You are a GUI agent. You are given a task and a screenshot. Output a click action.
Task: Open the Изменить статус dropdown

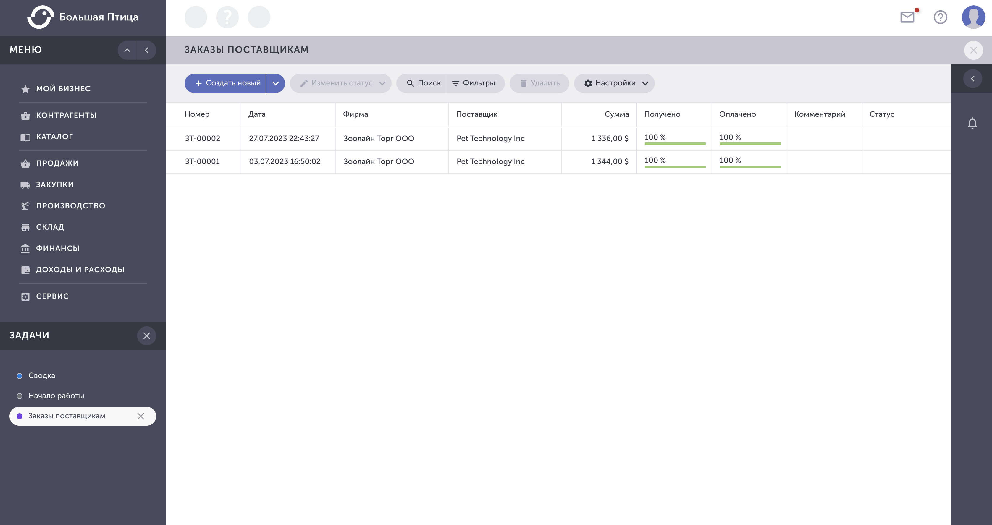tap(341, 83)
